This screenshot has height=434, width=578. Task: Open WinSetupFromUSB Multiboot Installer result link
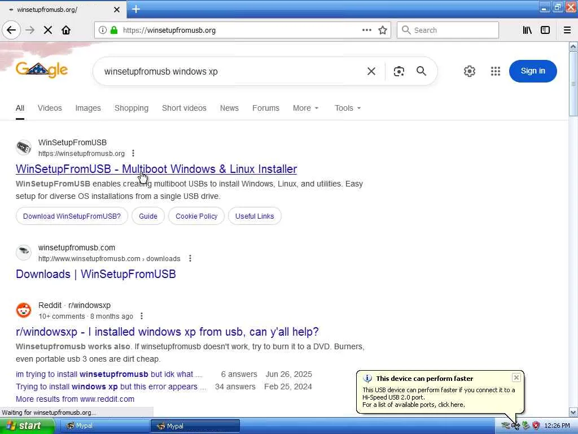[156, 169]
